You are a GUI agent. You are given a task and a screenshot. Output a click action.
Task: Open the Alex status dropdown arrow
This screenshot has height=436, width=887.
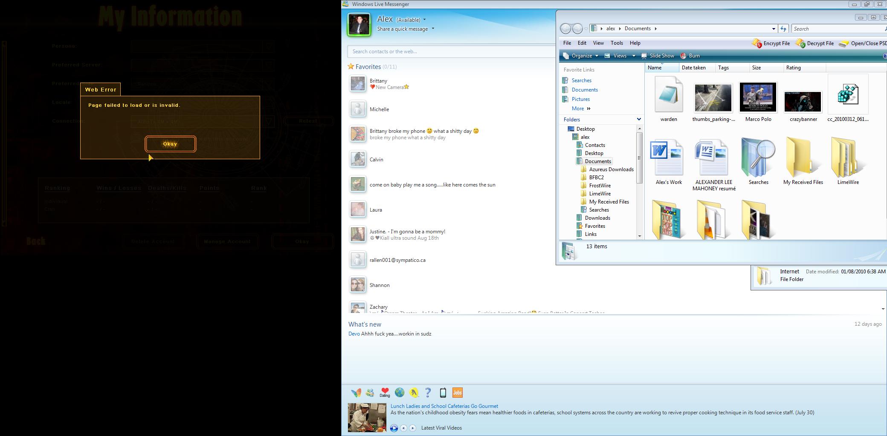click(424, 20)
